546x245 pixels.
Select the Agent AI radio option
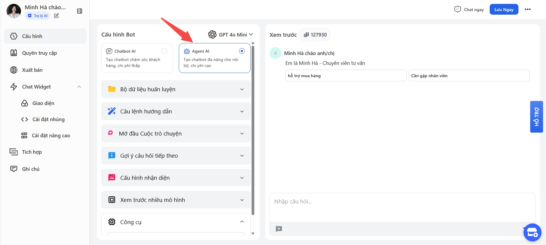click(x=242, y=51)
